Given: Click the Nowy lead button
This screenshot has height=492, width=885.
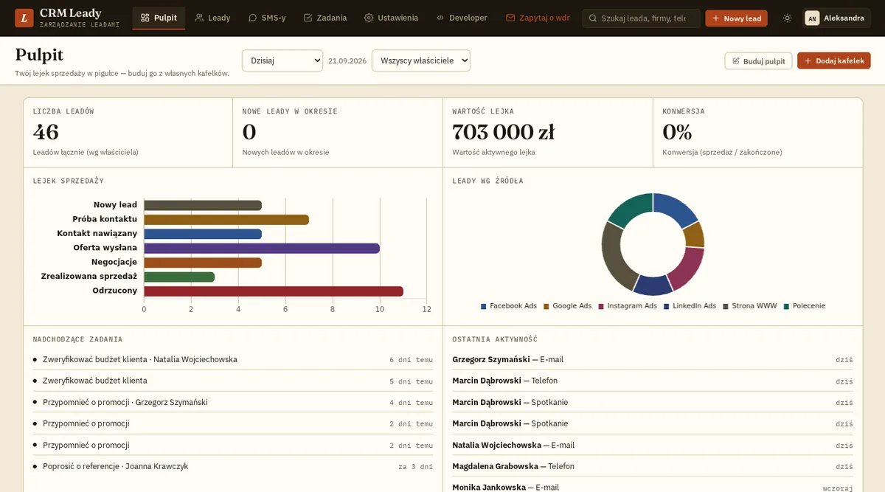Looking at the screenshot, I should coord(736,18).
